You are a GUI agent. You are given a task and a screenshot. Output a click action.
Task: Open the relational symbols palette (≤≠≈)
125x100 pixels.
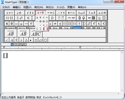[9, 13]
